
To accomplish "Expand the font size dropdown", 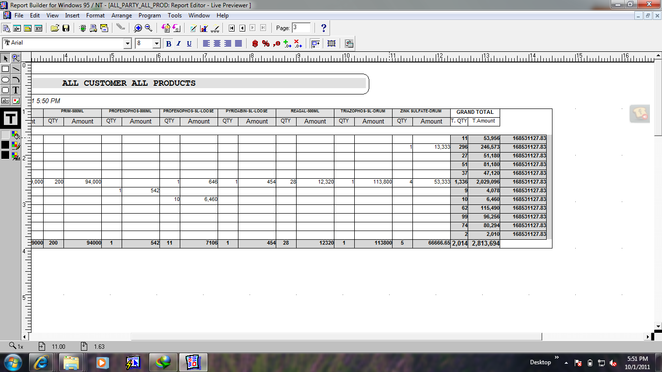I will 157,44.
